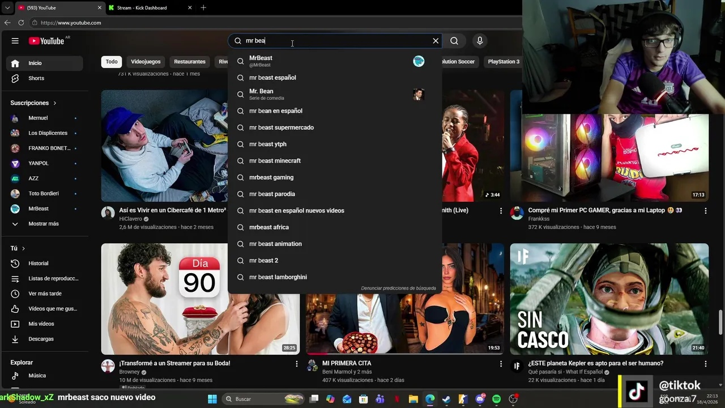The width and height of the screenshot is (725, 408).
Task: Open Transformé a un Streamer video title
Action: click(x=174, y=363)
